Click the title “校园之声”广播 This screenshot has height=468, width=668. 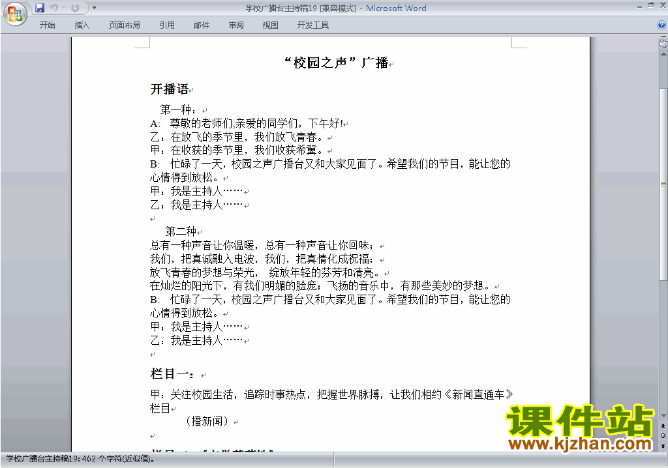[337, 63]
